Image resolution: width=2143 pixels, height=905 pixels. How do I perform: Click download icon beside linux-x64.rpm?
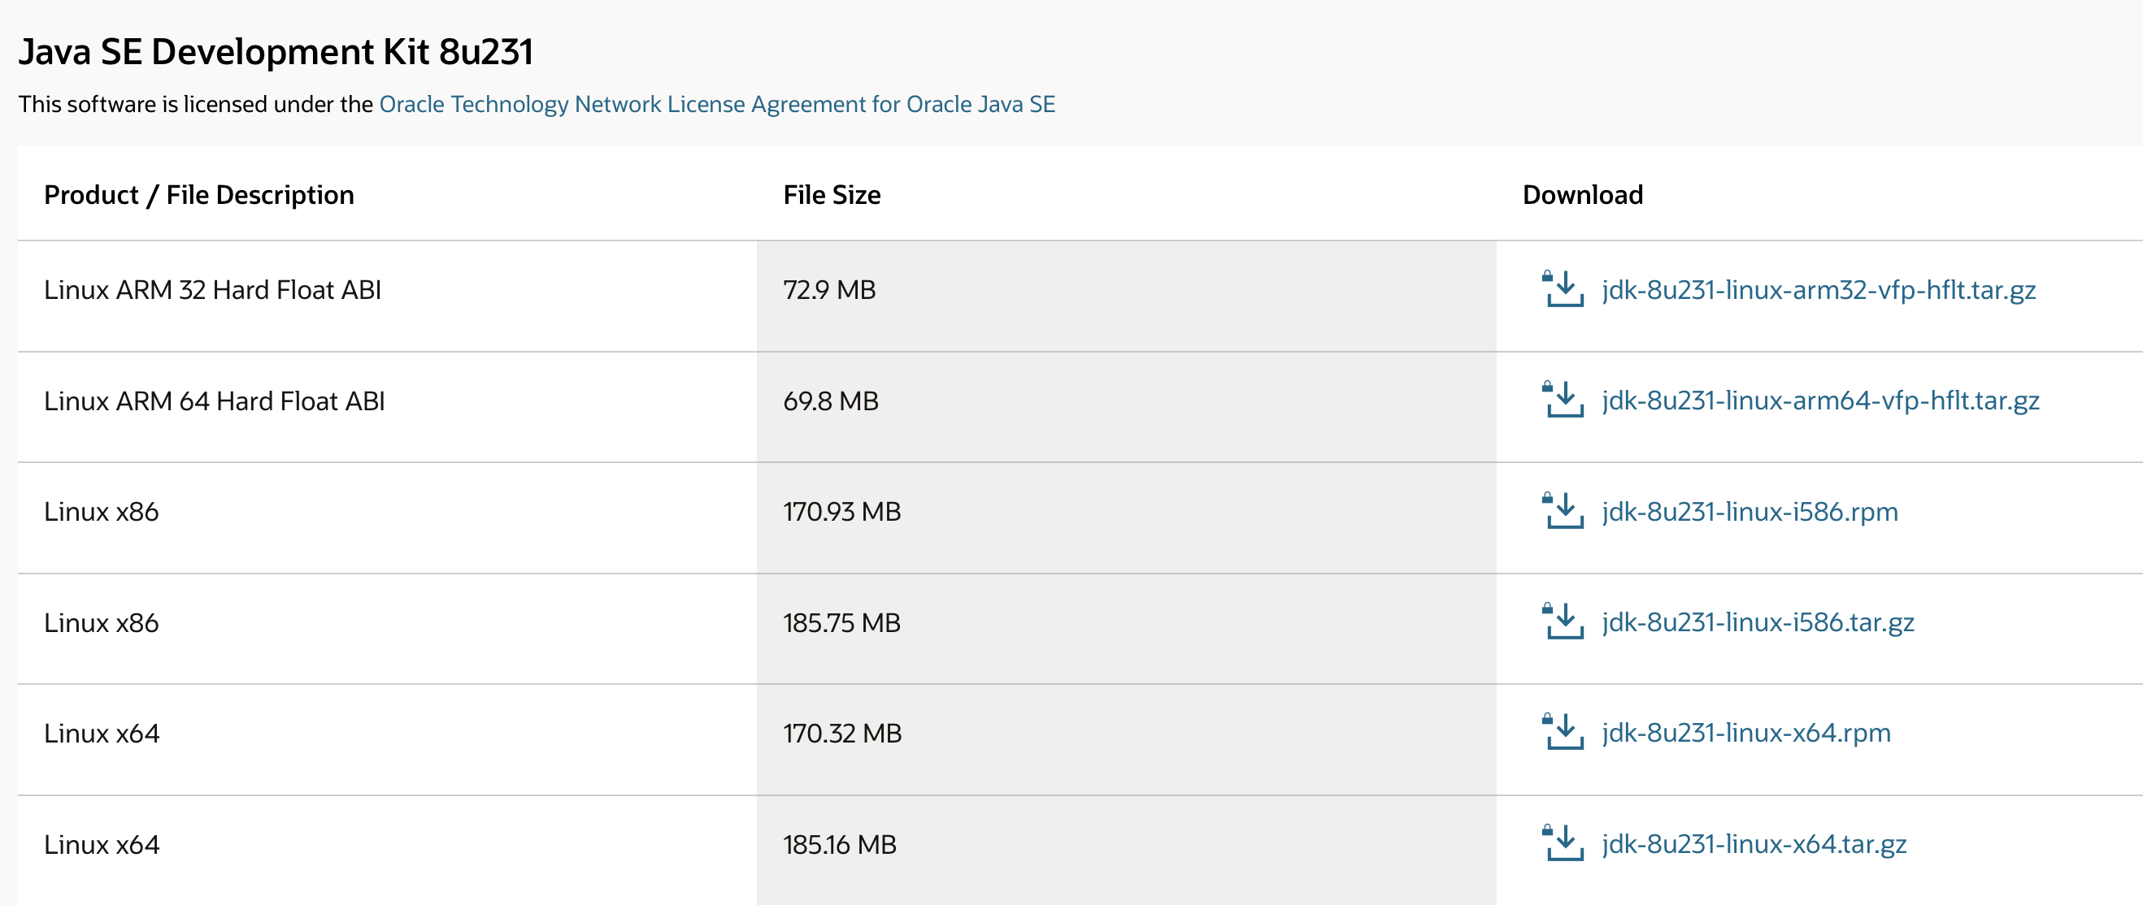click(x=1563, y=732)
